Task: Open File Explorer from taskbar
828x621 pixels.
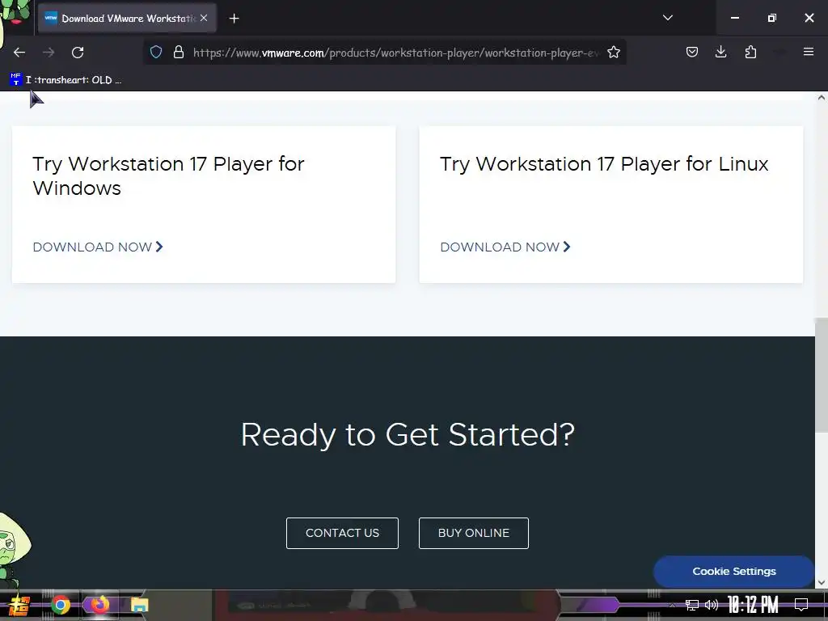Action: [140, 605]
